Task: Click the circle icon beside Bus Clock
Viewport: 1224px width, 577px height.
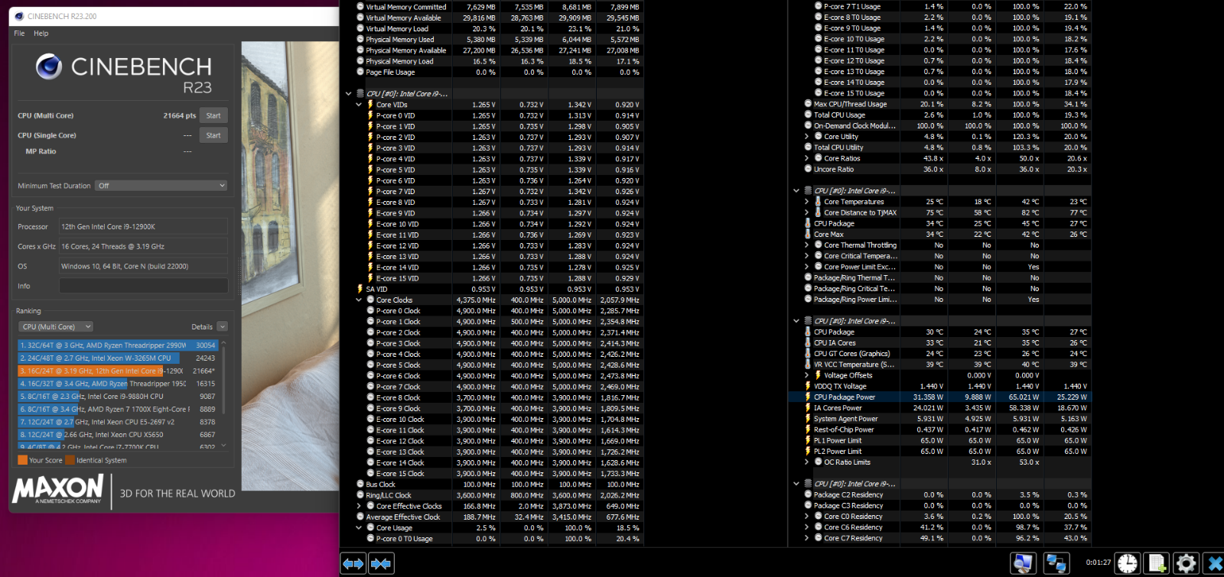Action: [x=360, y=485]
